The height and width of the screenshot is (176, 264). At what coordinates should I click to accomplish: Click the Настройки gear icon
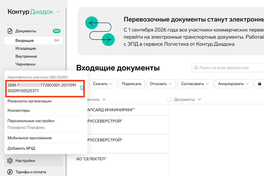pos(10,161)
